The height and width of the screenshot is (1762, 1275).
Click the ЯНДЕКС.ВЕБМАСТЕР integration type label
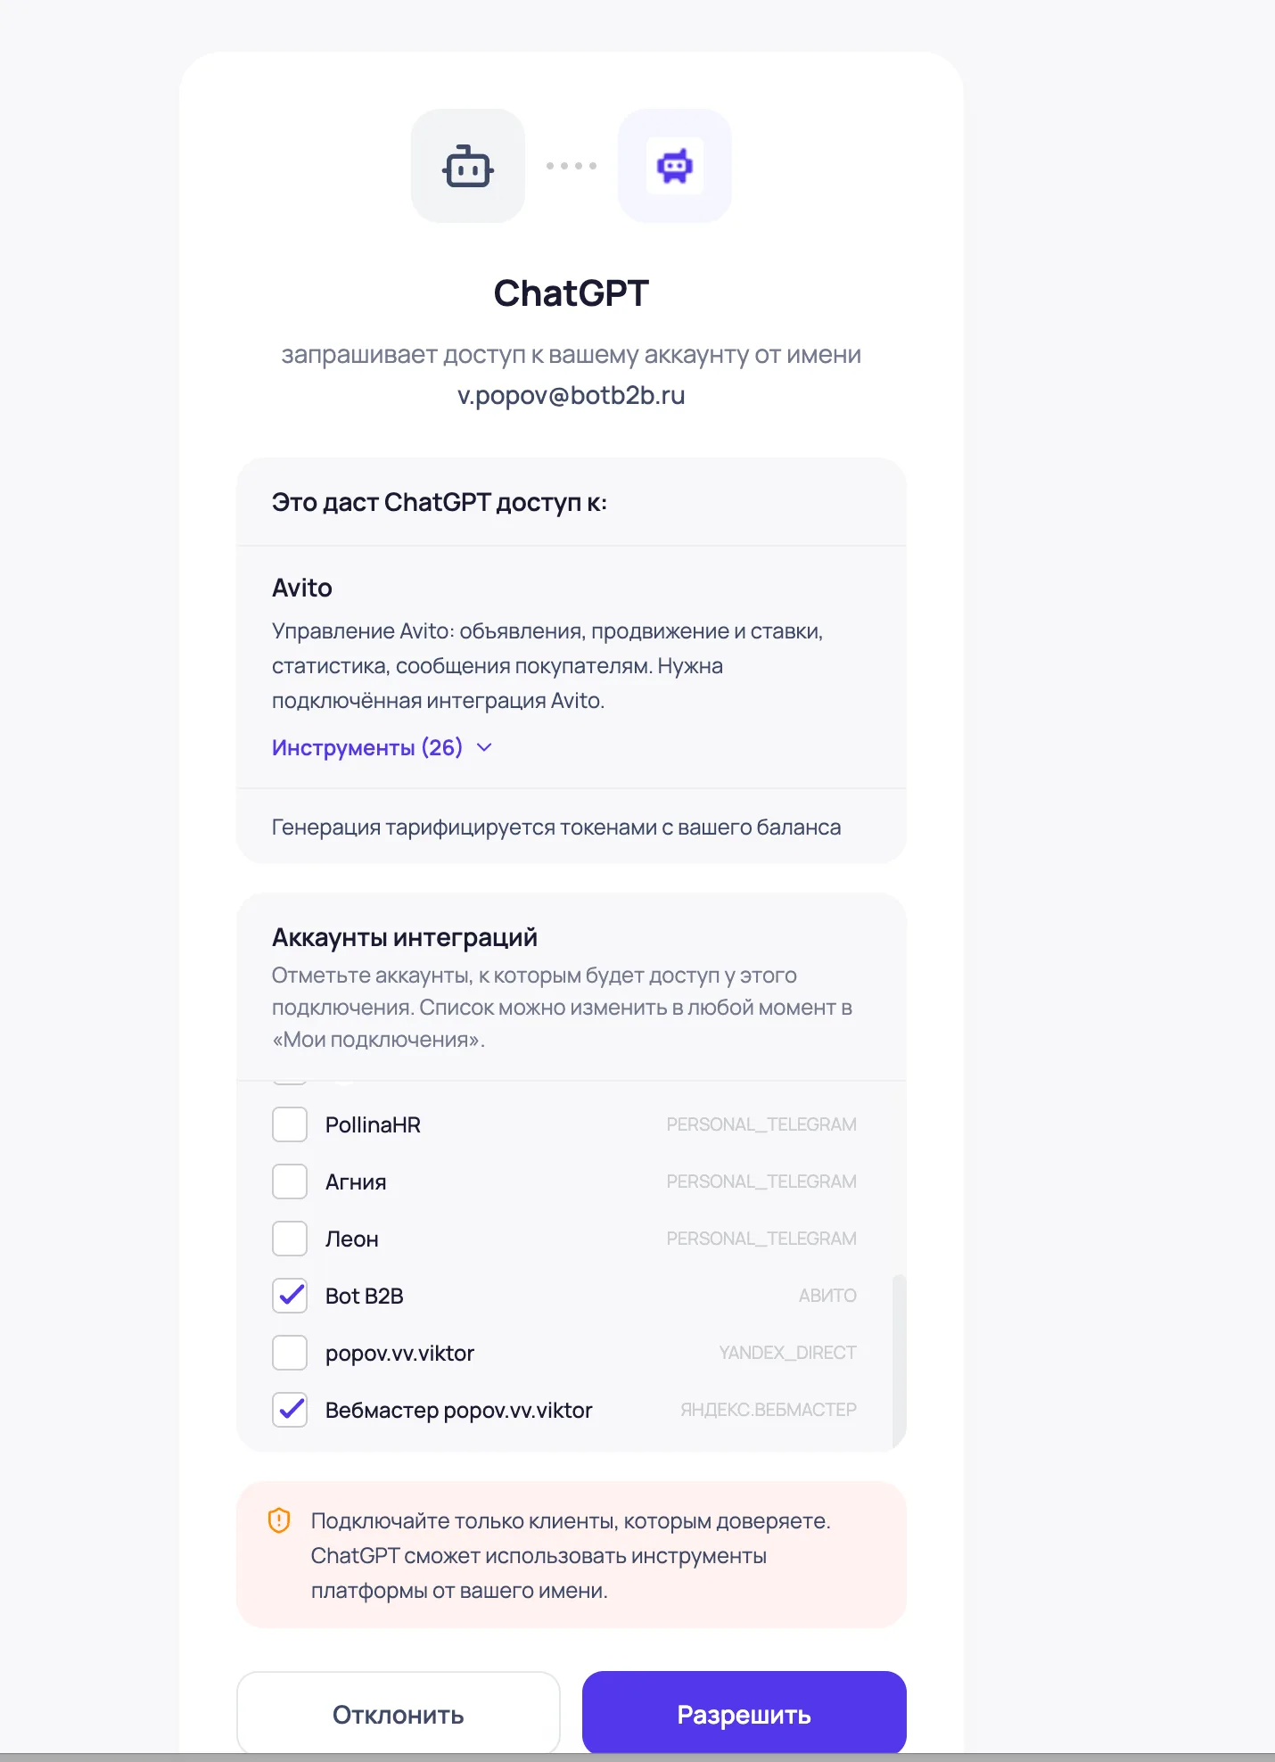coord(769,1410)
